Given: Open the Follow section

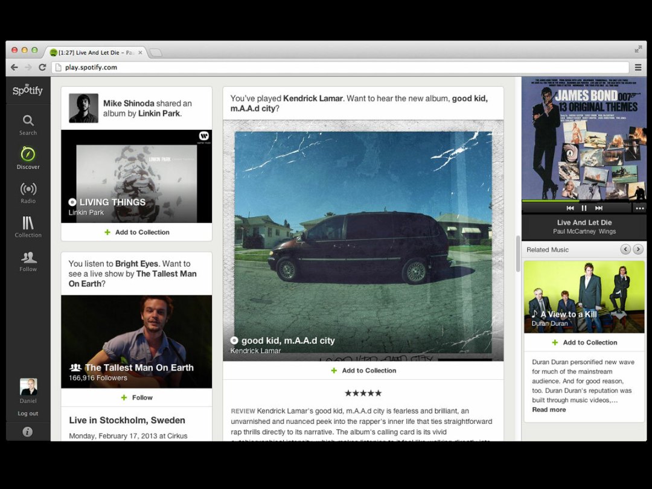Looking at the screenshot, I should pos(28,261).
